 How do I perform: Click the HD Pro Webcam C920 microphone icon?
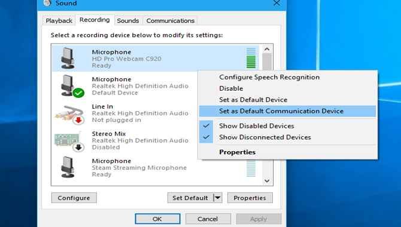(x=68, y=59)
